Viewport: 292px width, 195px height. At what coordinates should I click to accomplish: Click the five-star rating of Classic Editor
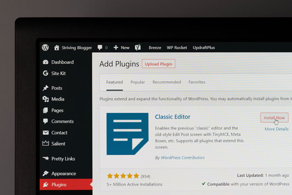coord(123,176)
